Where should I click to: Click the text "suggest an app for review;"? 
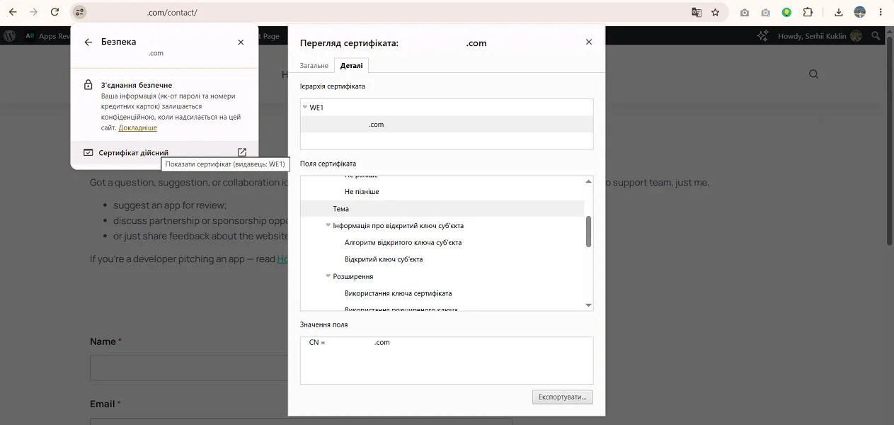point(170,205)
